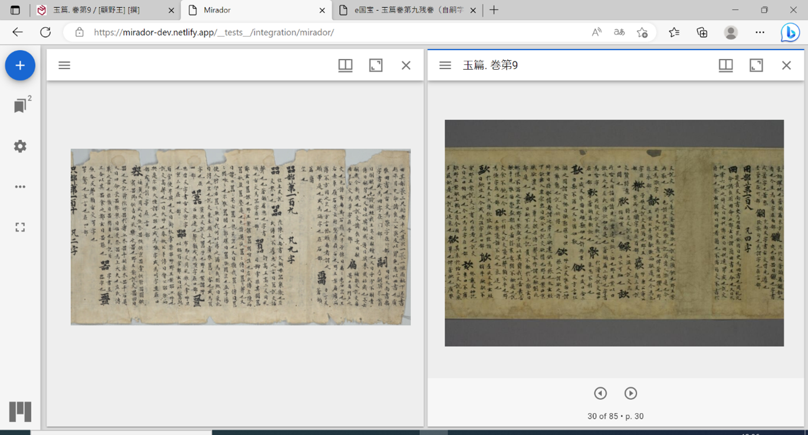Switch to e国宝 browser tab
The width and height of the screenshot is (808, 435).
(x=407, y=10)
